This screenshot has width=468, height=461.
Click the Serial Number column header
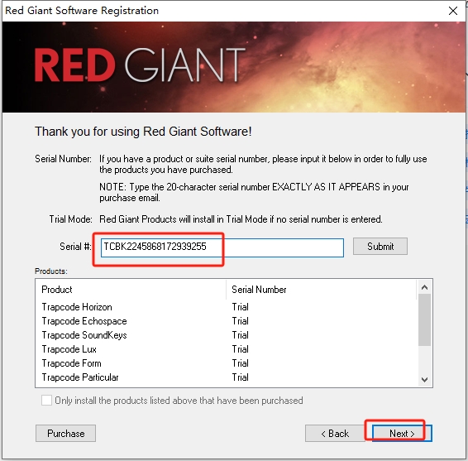click(x=321, y=289)
